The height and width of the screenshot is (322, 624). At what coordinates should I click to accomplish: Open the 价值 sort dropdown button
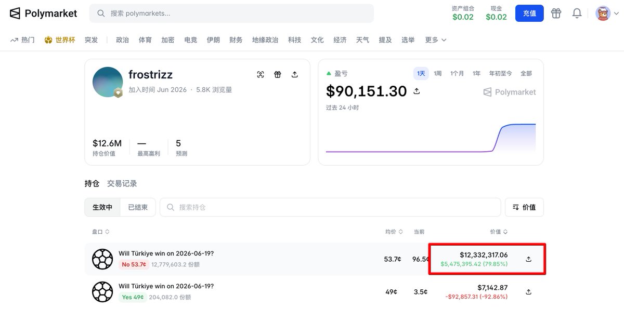click(x=524, y=207)
